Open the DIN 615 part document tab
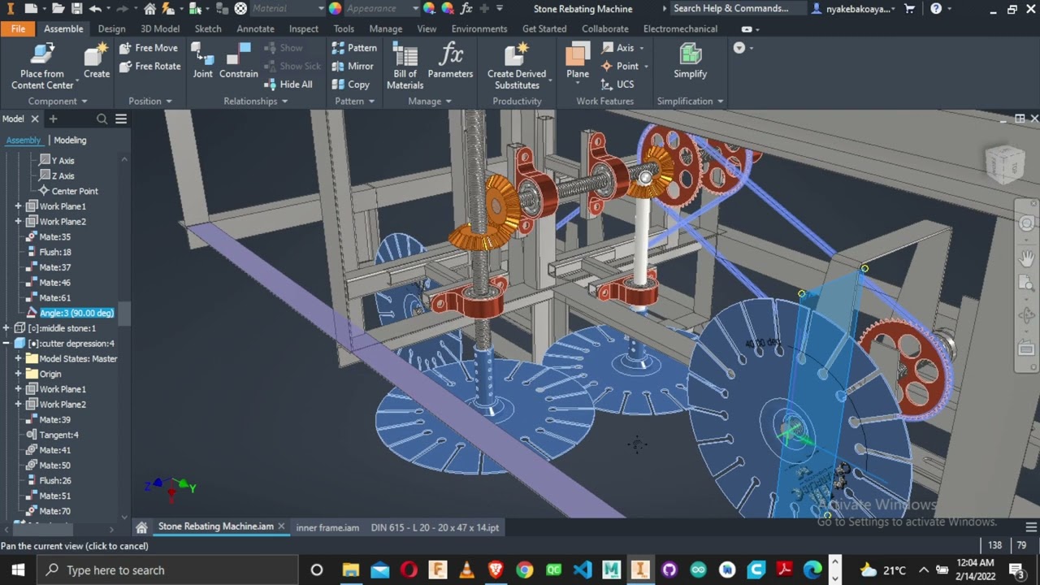This screenshot has height=585, width=1040. (435, 527)
